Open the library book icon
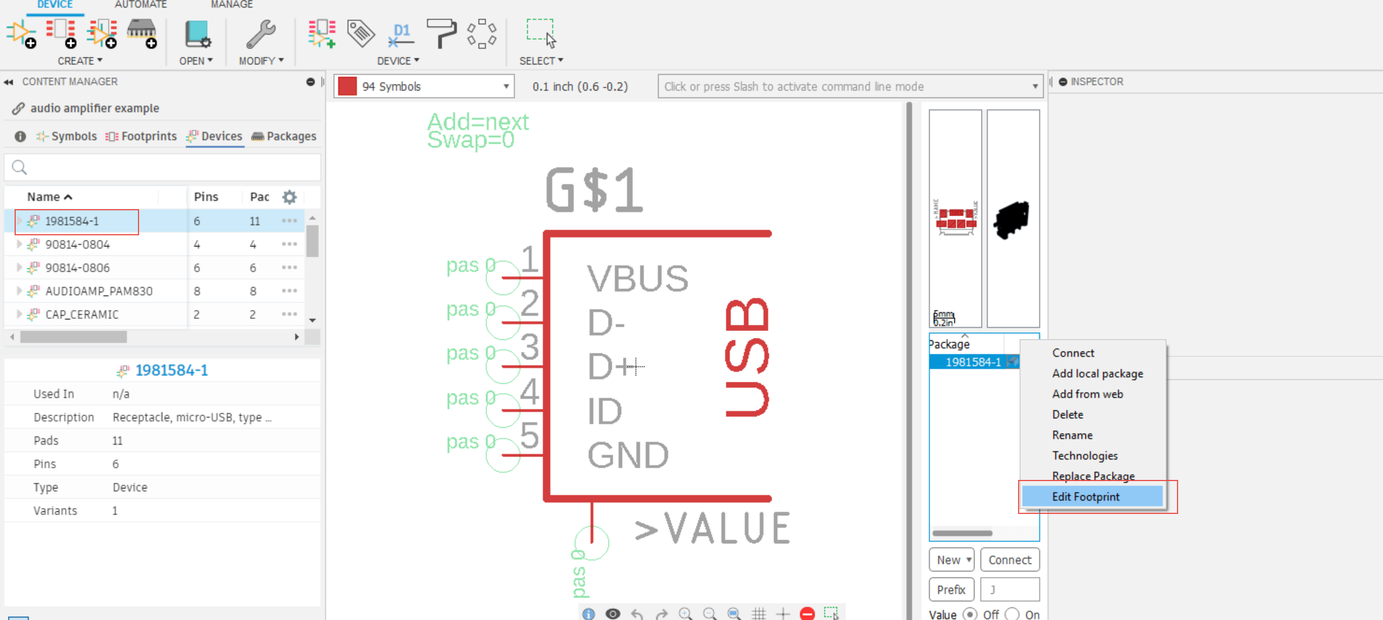This screenshot has height=620, width=1383. 197,34
